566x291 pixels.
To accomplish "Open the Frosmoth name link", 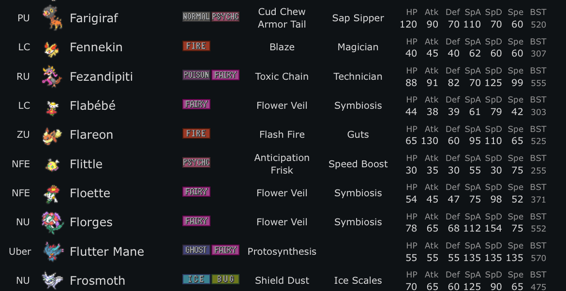I will click(97, 280).
